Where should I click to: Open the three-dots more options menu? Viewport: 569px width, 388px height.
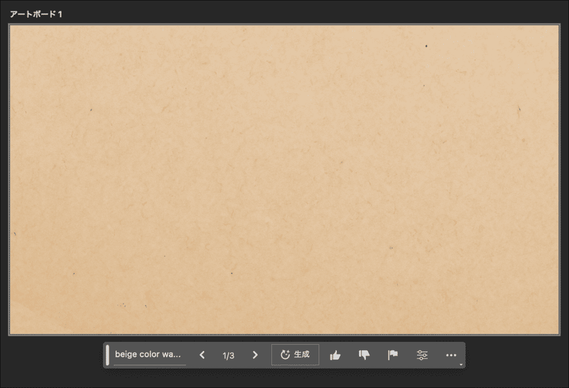click(451, 355)
